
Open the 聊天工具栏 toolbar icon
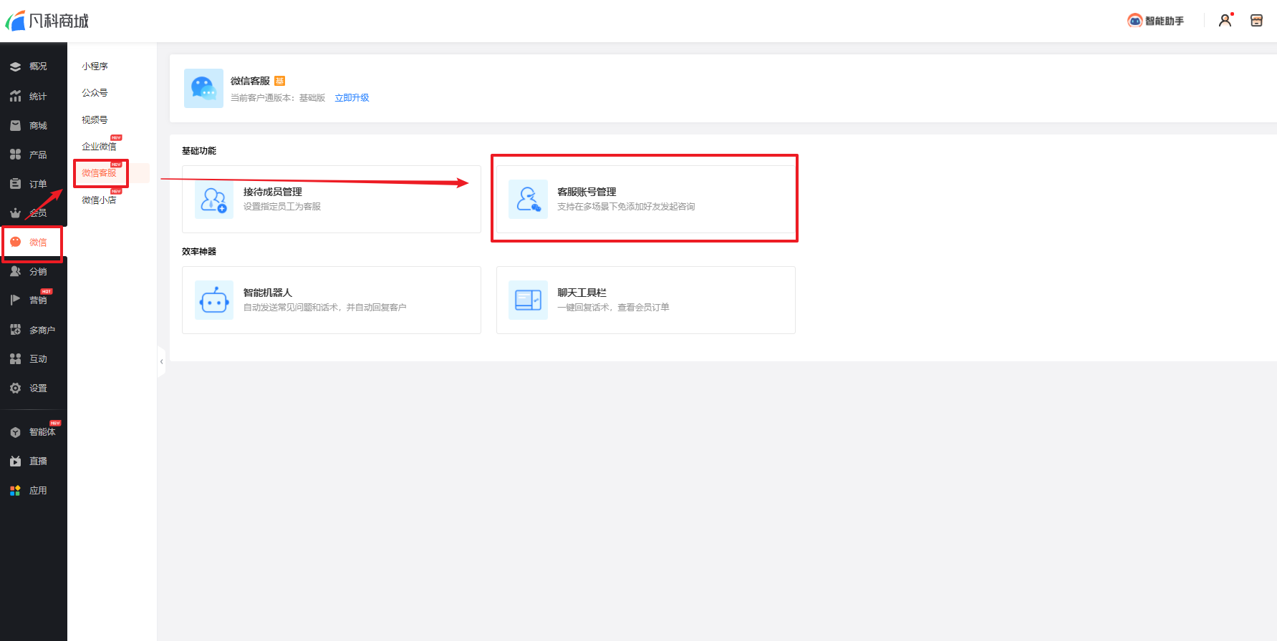[x=529, y=300]
